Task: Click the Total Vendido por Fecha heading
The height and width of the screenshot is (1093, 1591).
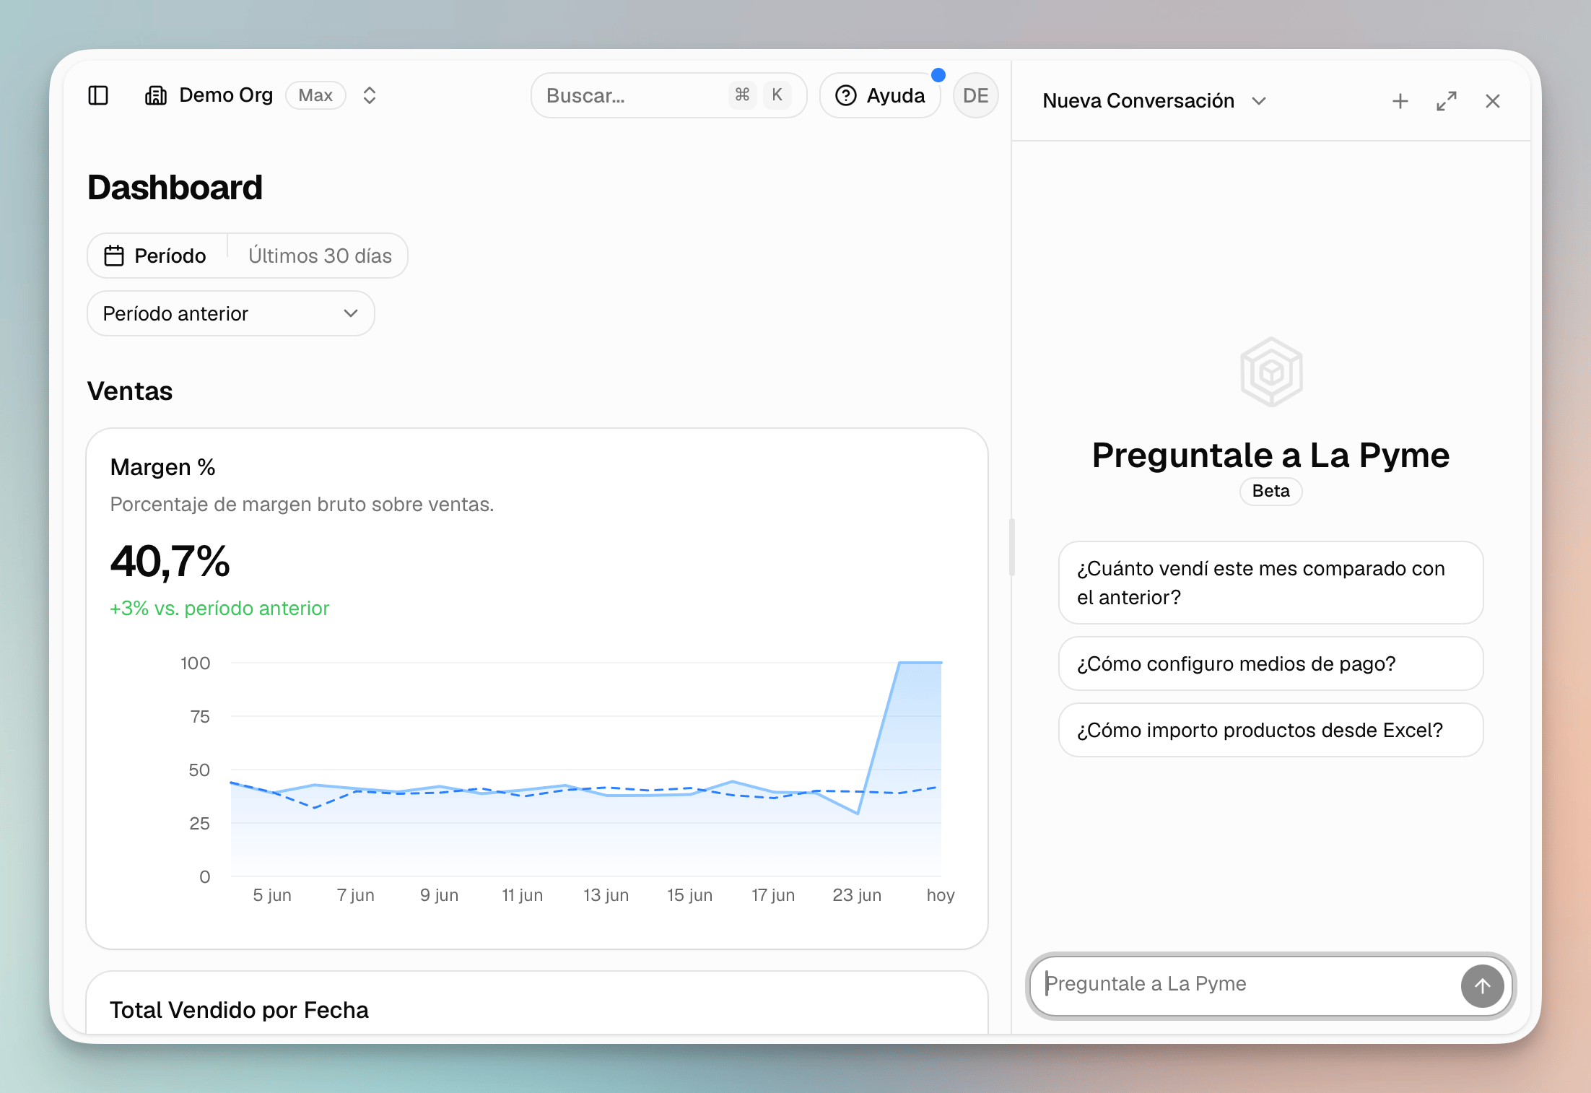Action: pos(239,1010)
